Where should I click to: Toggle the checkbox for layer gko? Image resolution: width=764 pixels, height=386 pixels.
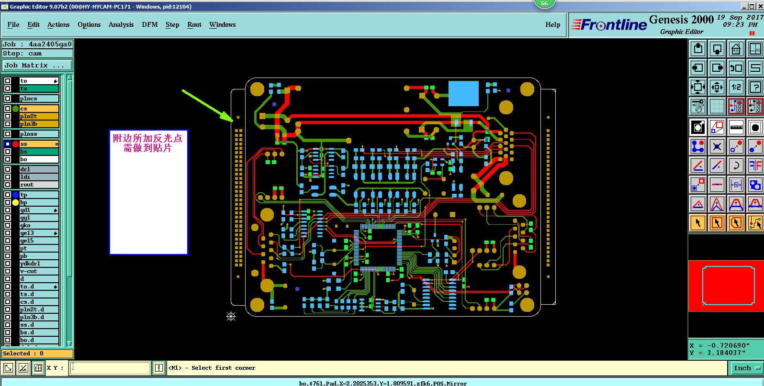[x=8, y=225]
